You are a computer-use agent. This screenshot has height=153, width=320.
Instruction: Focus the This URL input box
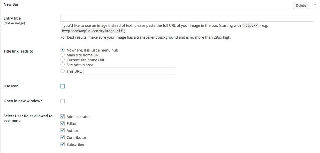click(129, 71)
